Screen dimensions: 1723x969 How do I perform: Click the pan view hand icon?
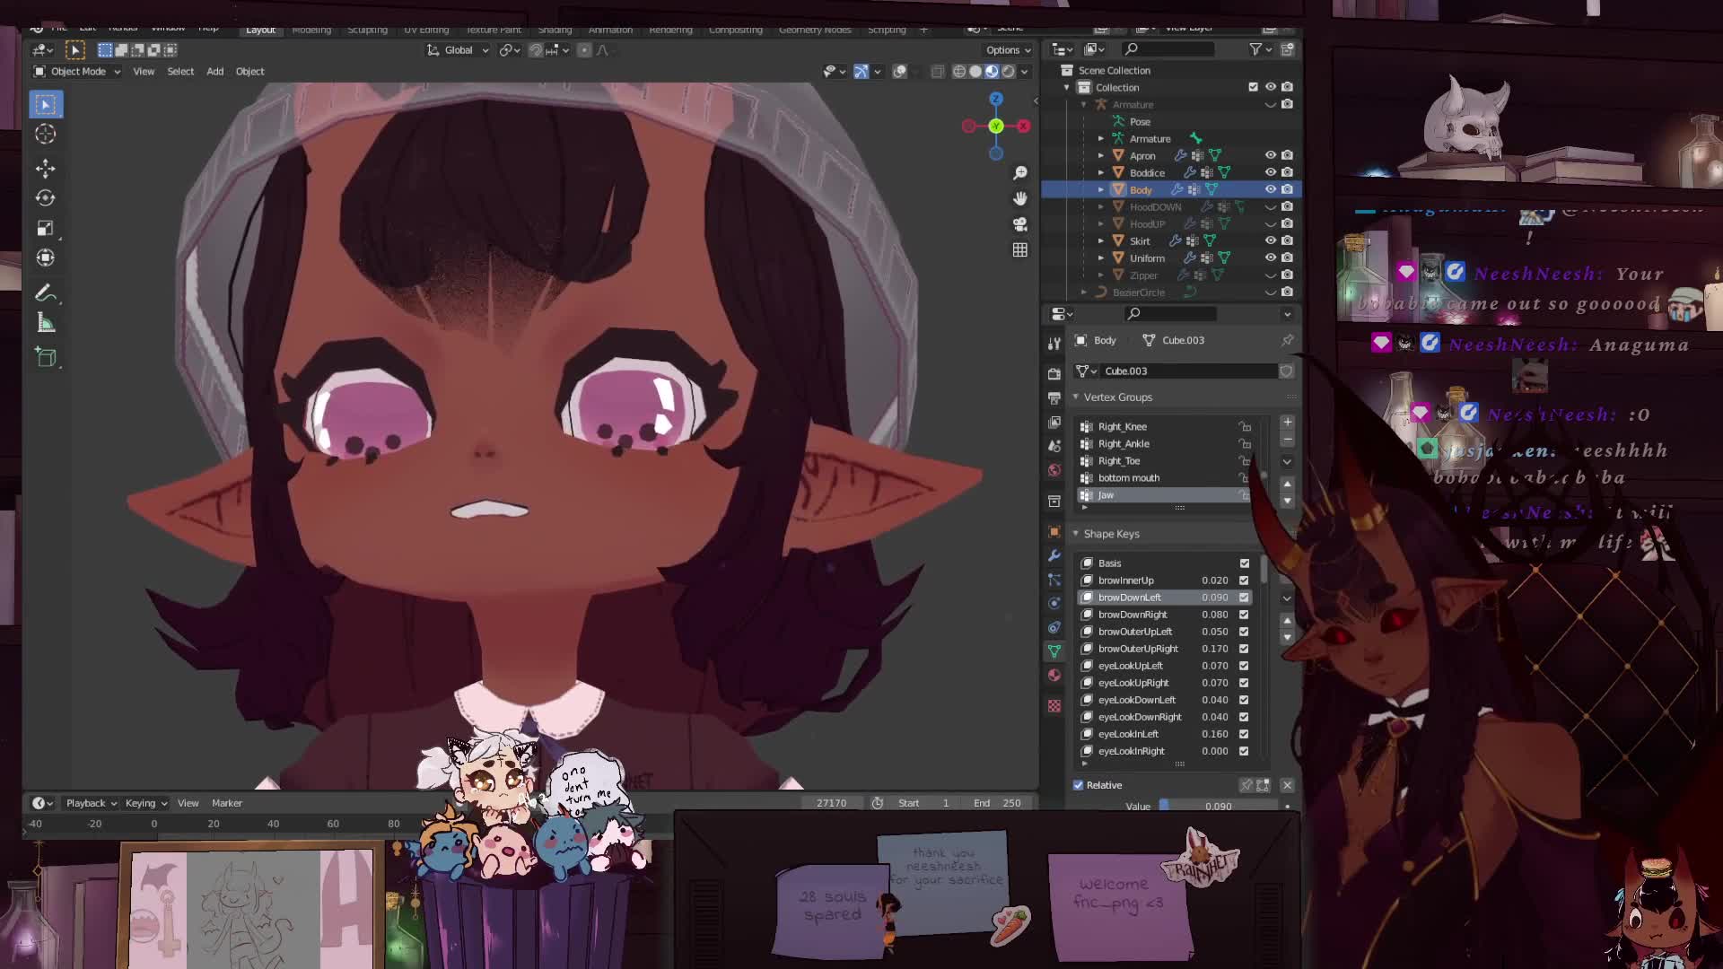coord(1020,198)
